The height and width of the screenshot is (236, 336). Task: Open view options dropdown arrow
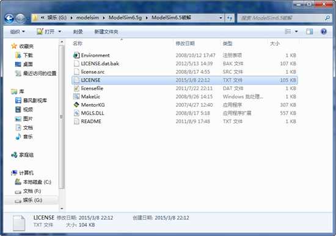point(296,32)
